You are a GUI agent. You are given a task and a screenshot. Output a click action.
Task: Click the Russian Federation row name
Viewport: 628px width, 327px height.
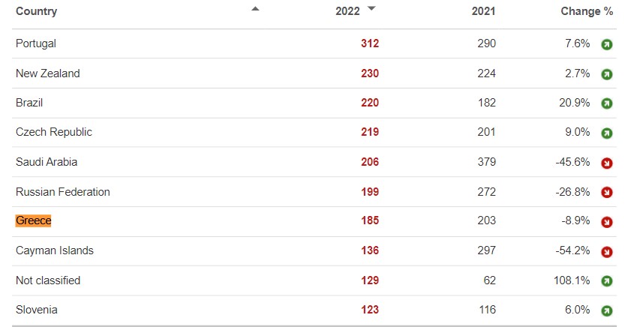click(x=62, y=192)
